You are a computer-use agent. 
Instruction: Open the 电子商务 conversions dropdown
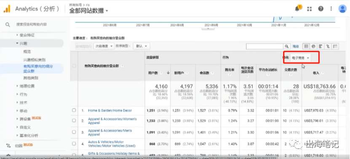click(300, 58)
